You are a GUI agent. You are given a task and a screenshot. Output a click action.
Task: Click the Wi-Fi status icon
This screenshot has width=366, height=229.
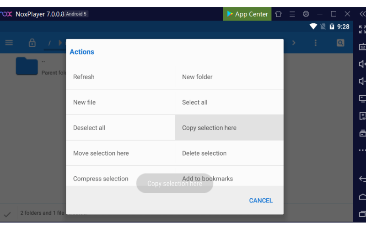(x=313, y=27)
